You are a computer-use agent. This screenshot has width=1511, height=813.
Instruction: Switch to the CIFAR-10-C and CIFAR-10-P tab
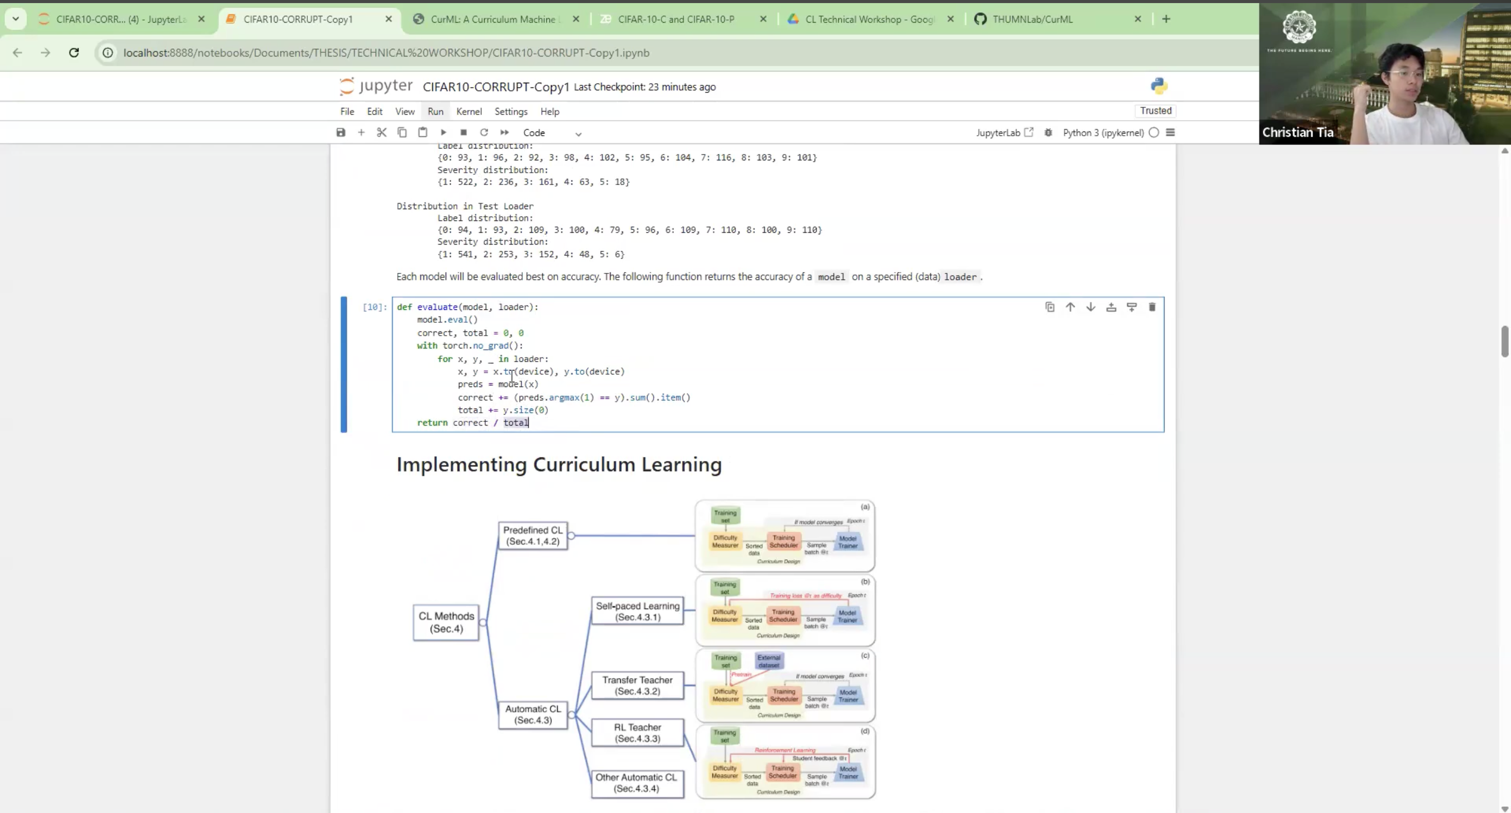pos(676,20)
